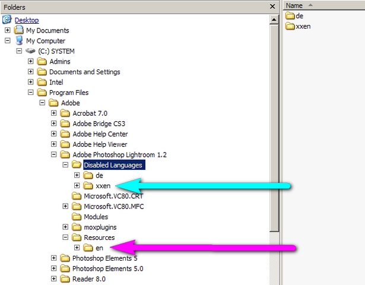Click the moxplugins folder icon
This screenshot has width=365, height=285.
coord(77,227)
